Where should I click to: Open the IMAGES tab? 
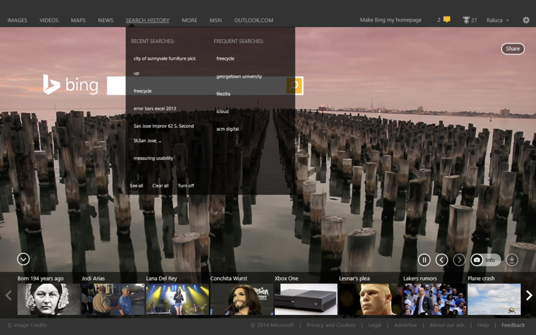pos(17,20)
